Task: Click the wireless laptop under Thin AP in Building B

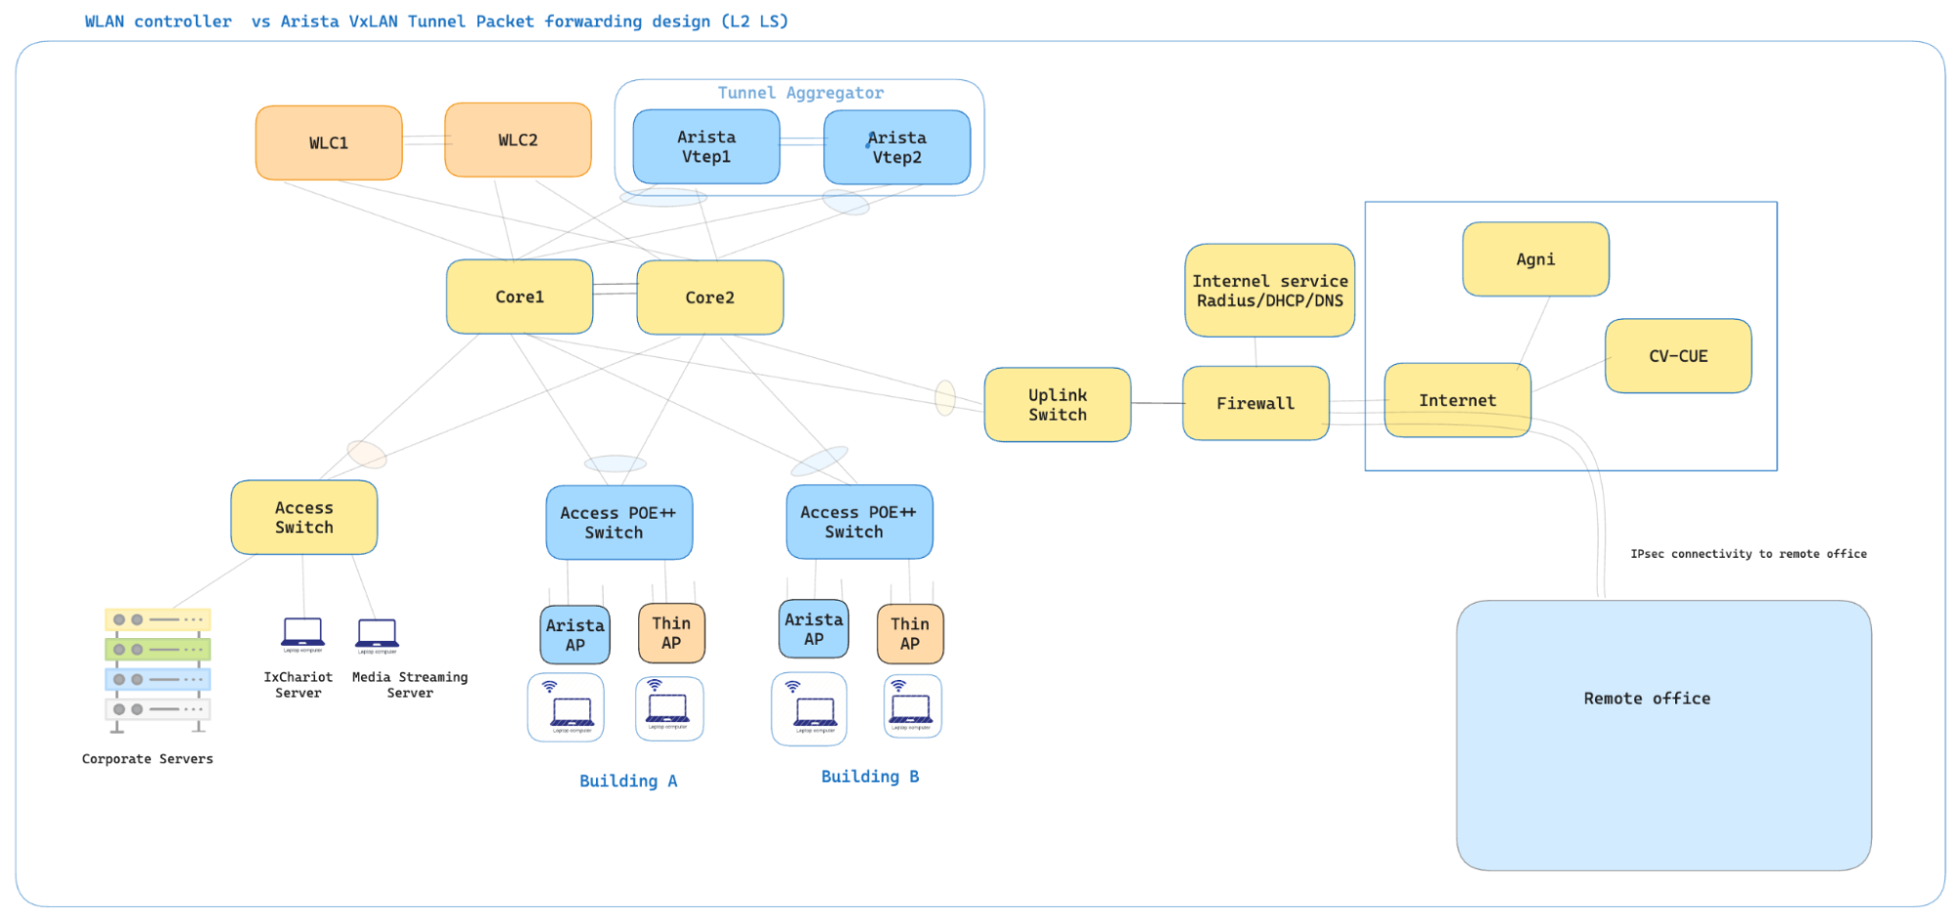Action: [908, 707]
